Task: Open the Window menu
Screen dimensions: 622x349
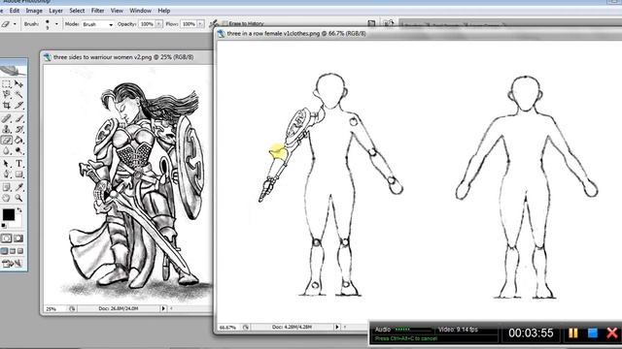Action: 140,11
